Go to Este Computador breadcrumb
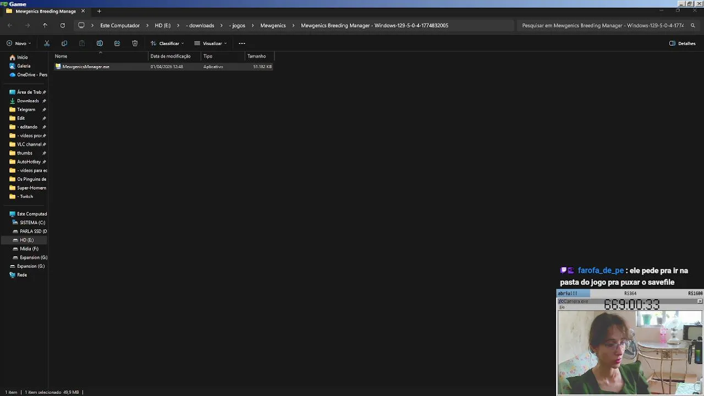The image size is (704, 396). point(120,25)
